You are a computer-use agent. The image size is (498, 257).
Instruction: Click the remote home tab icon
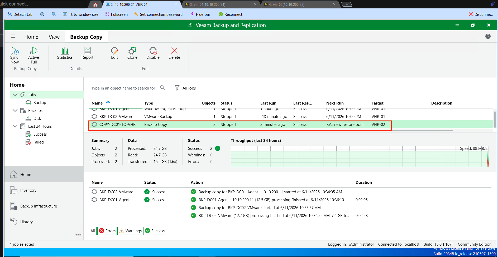pos(95,4)
